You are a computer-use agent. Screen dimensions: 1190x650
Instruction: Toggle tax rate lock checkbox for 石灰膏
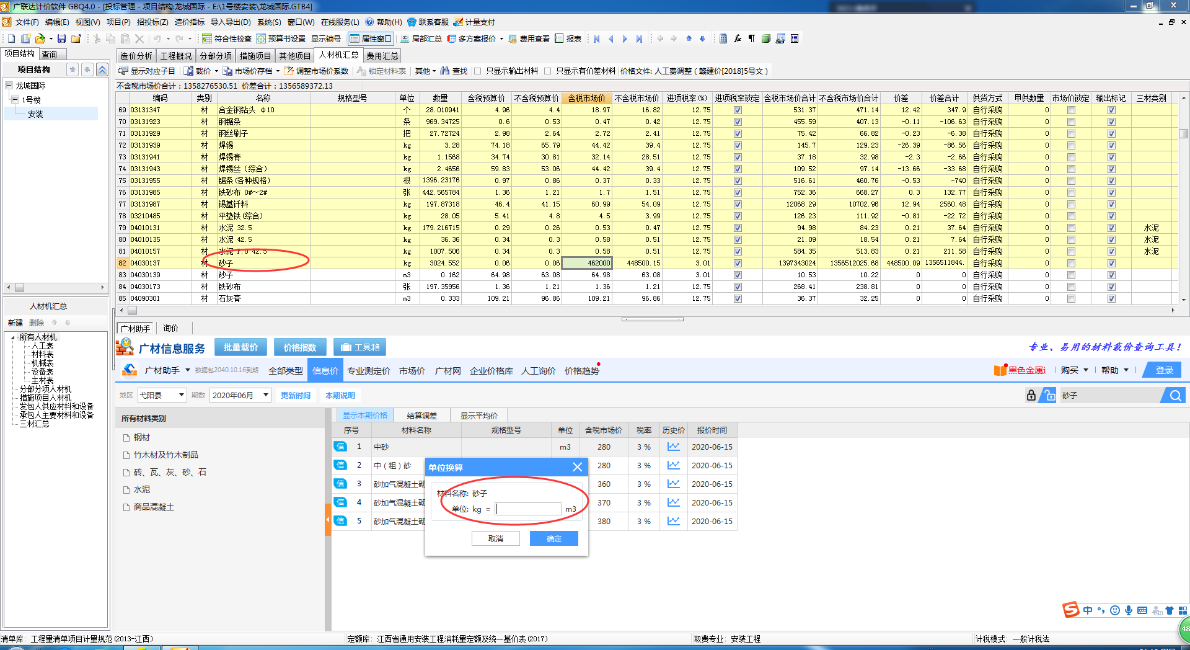738,298
